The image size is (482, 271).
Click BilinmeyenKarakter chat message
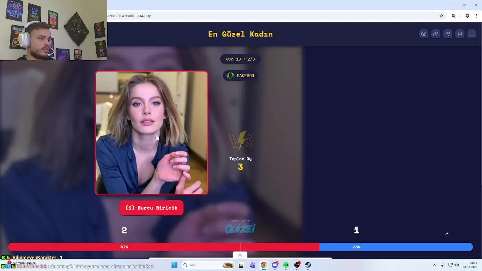(x=32, y=257)
